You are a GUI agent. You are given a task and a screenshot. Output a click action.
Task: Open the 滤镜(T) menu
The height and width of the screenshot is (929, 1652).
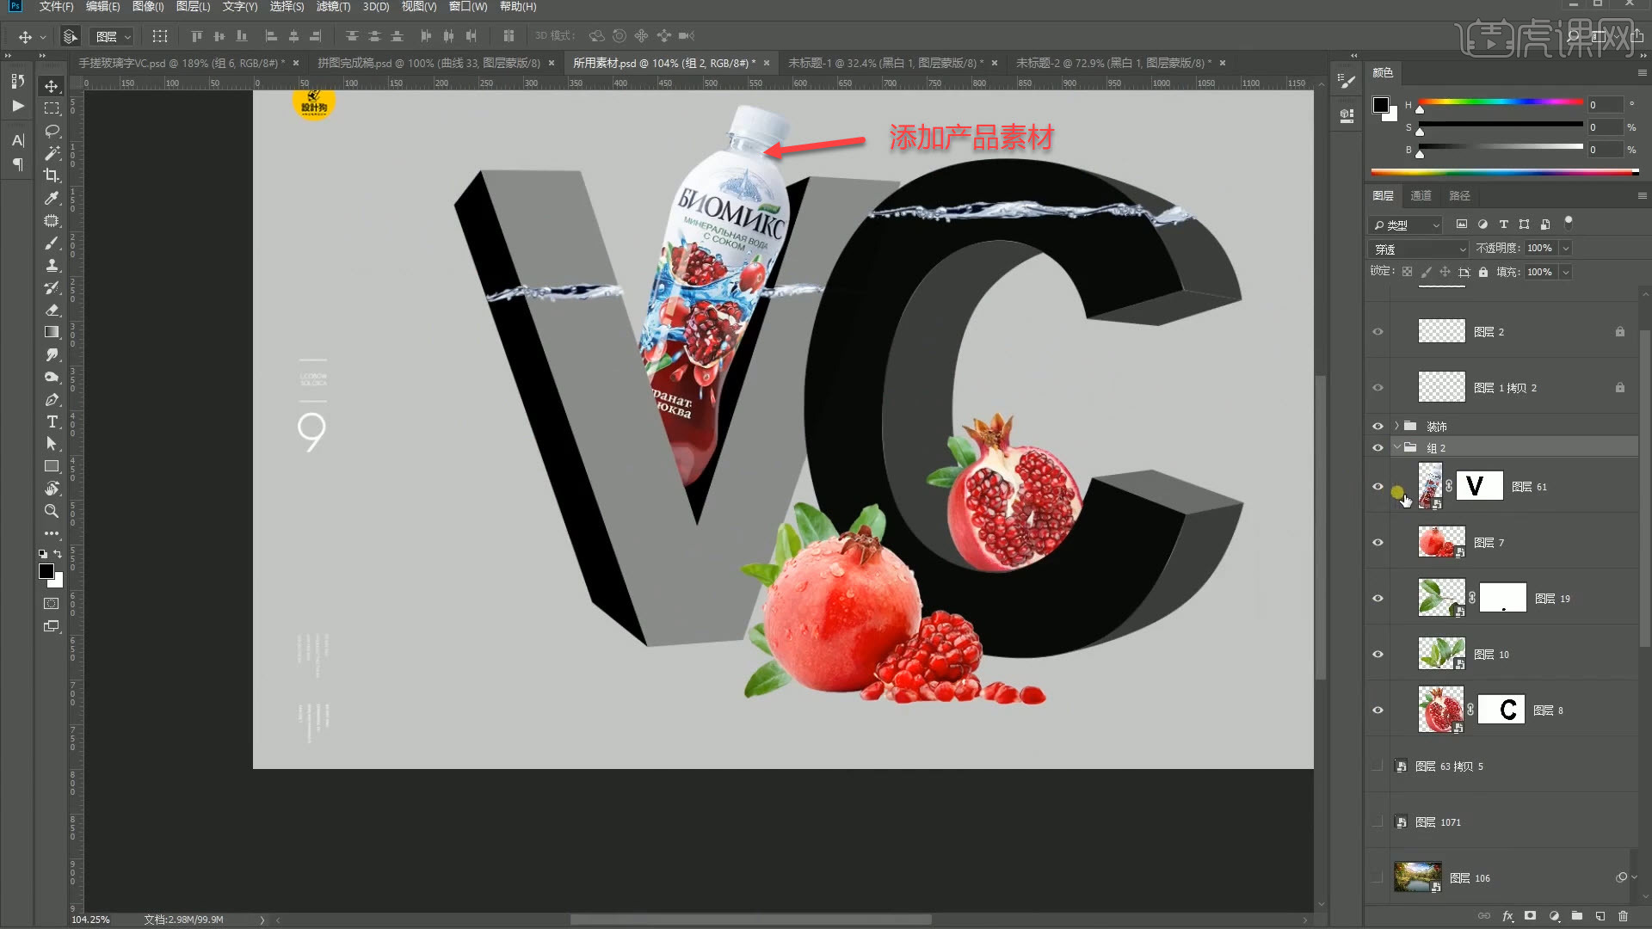point(333,7)
